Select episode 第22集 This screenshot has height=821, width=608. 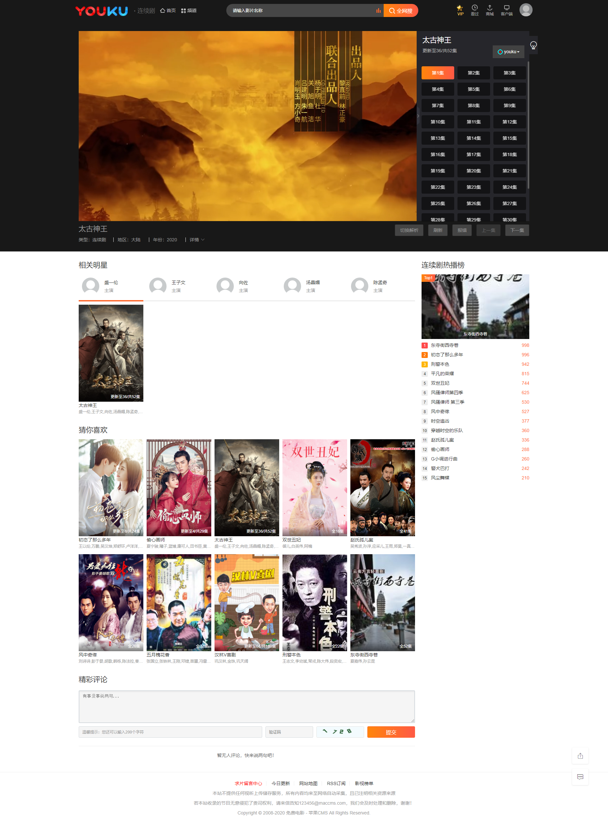pyautogui.click(x=438, y=187)
